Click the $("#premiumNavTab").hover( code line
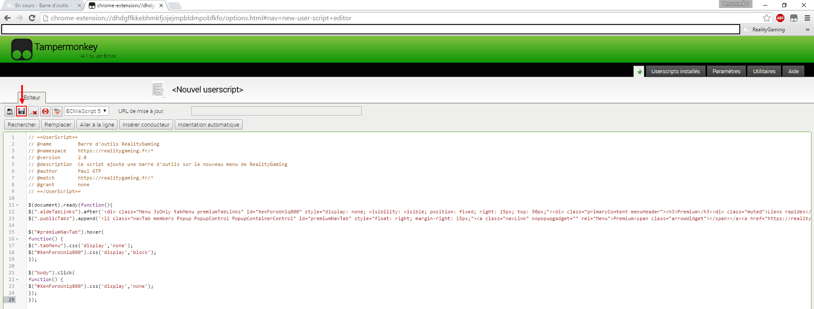 66,232
